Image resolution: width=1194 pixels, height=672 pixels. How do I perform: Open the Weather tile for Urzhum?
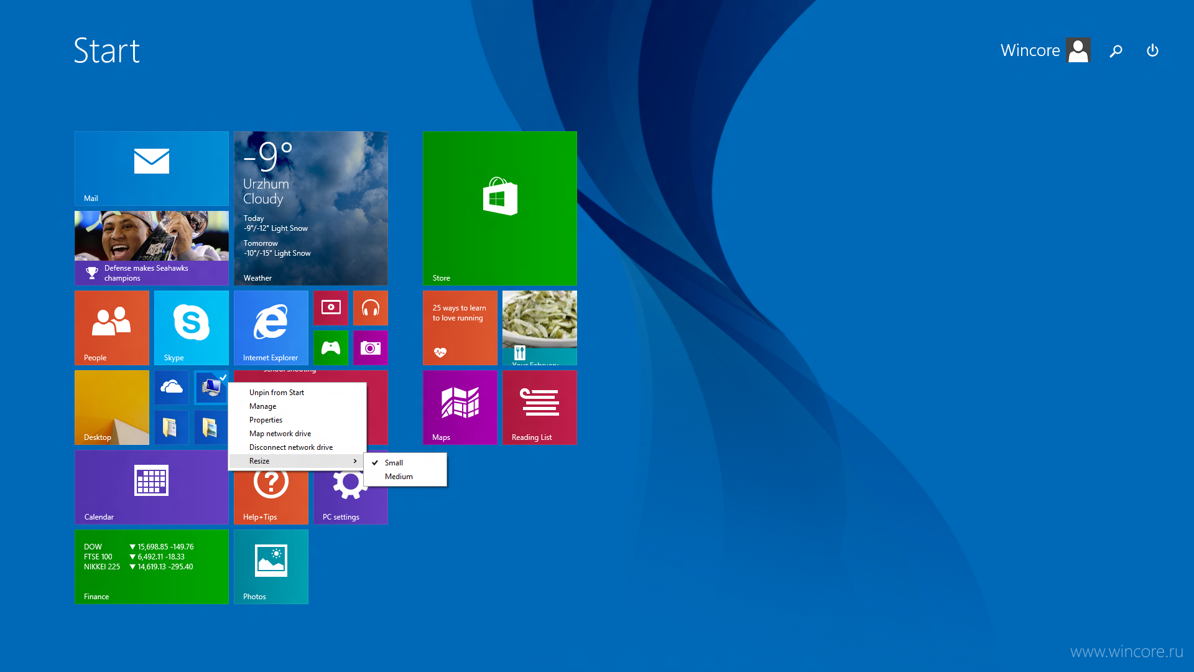pyautogui.click(x=311, y=208)
